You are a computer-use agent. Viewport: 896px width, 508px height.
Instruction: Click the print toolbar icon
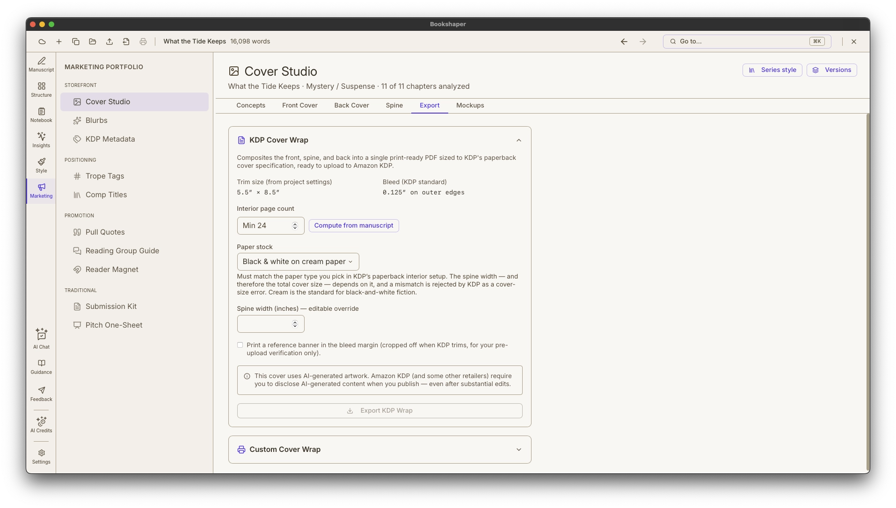143,42
